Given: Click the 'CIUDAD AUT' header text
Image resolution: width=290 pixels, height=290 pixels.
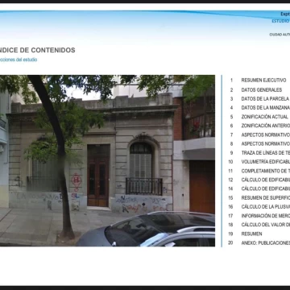Looking at the screenshot, I should [280, 35].
